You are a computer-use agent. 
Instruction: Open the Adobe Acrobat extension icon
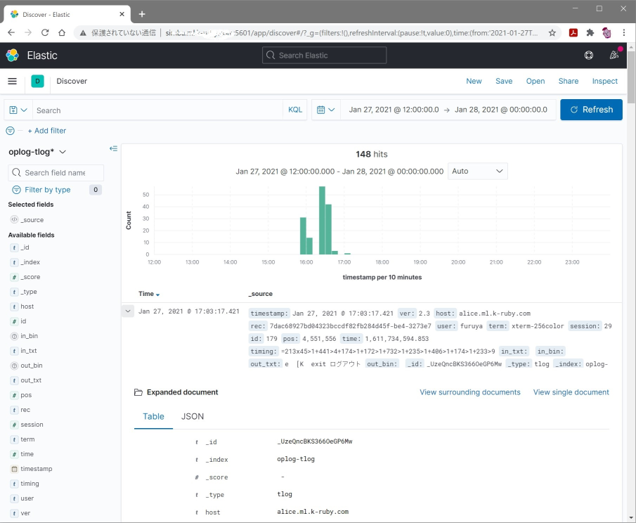[573, 33]
